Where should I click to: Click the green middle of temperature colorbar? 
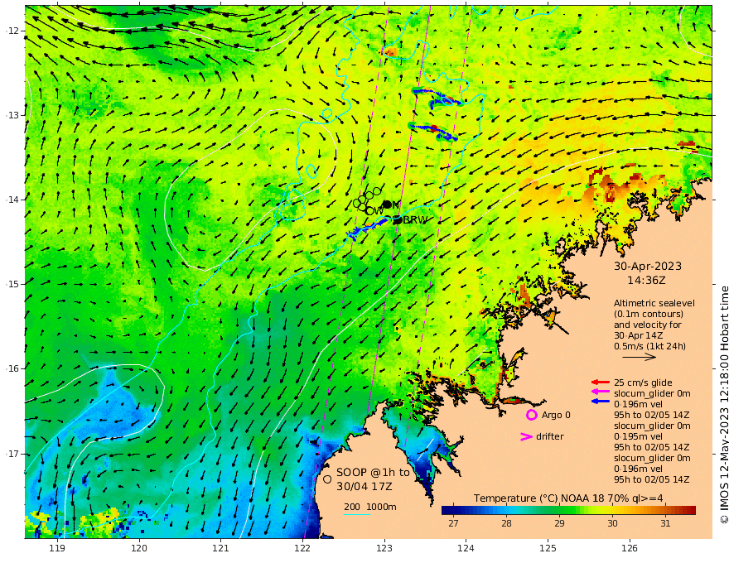[568, 511]
